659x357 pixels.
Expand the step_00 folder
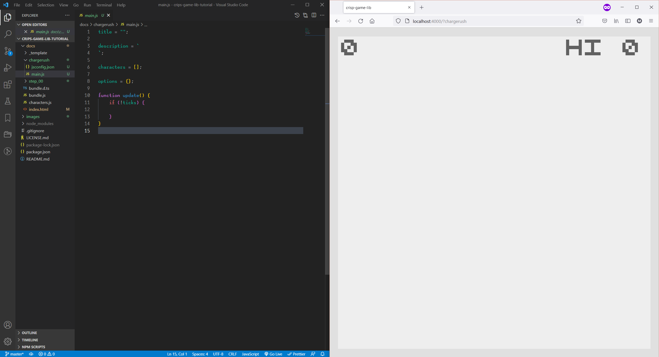click(36, 81)
